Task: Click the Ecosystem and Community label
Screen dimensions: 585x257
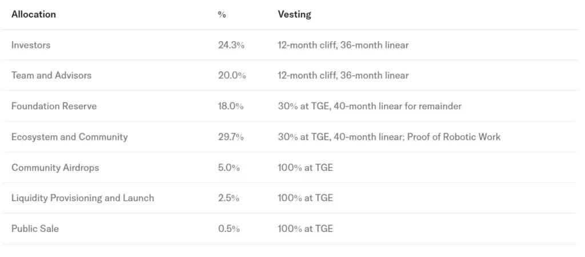Action: (x=70, y=137)
